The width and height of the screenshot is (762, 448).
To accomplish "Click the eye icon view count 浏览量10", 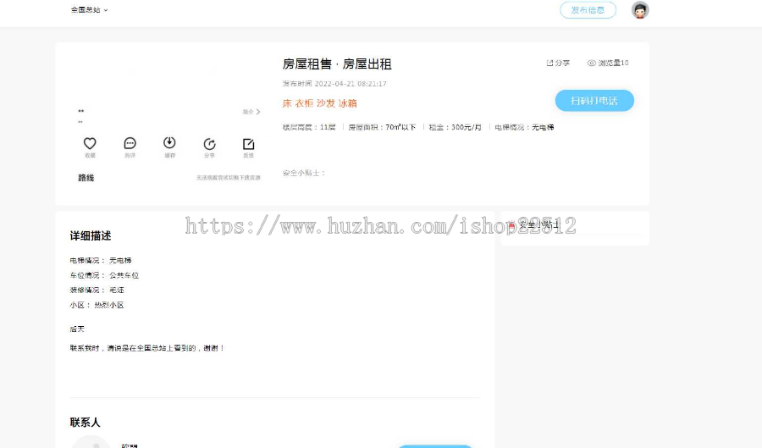I will (608, 63).
